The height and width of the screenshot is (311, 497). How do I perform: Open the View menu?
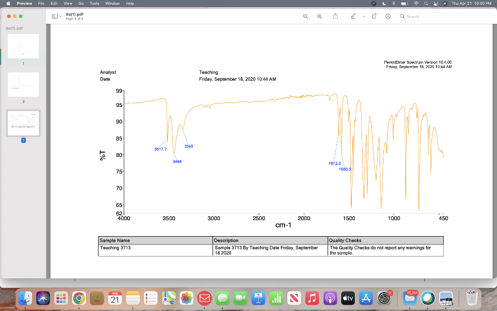[x=68, y=3]
